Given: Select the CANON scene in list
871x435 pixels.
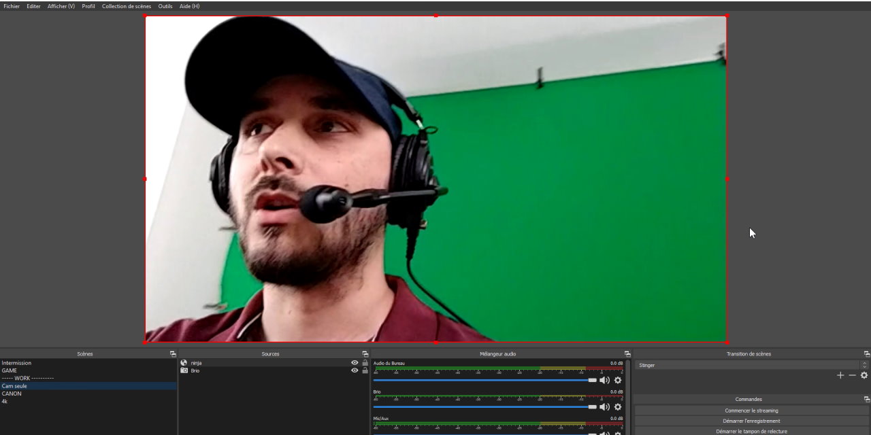Looking at the screenshot, I should (x=12, y=394).
